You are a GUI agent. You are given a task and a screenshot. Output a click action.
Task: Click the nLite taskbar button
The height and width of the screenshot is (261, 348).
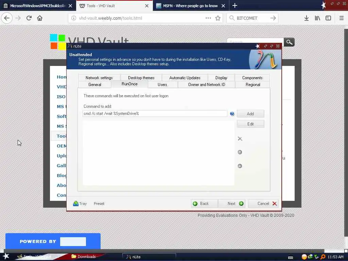click(149, 257)
